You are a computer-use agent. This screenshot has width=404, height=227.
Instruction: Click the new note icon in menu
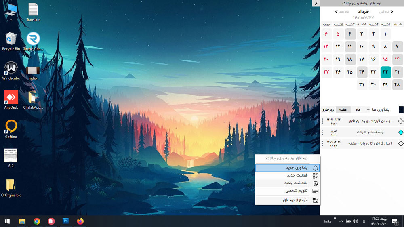[316, 183]
